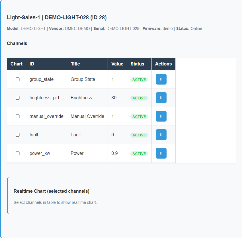Sort by the ID column header
Screen dimensions: 242x238
(31, 64)
